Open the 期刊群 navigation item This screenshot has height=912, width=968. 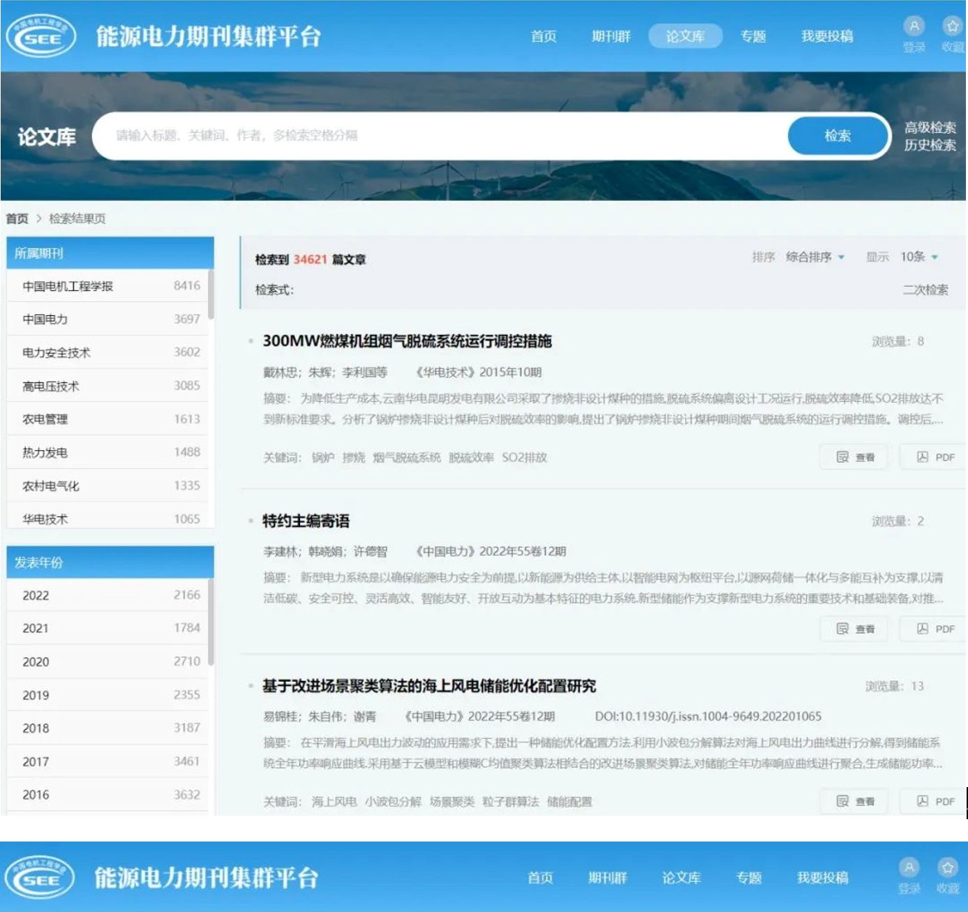pos(611,36)
